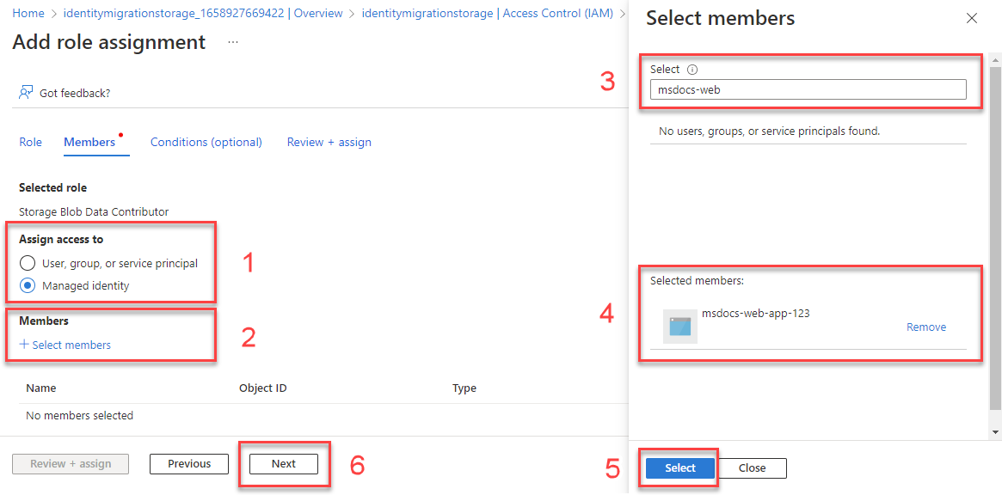This screenshot has width=1002, height=495.
Task: Click the msdocs-web-app-123 application thumbnail
Action: click(x=679, y=326)
